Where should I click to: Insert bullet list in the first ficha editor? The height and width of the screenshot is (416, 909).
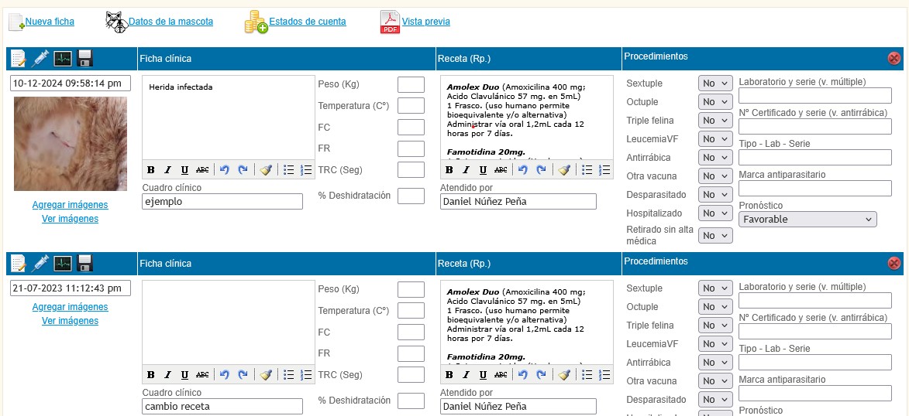[289, 169]
